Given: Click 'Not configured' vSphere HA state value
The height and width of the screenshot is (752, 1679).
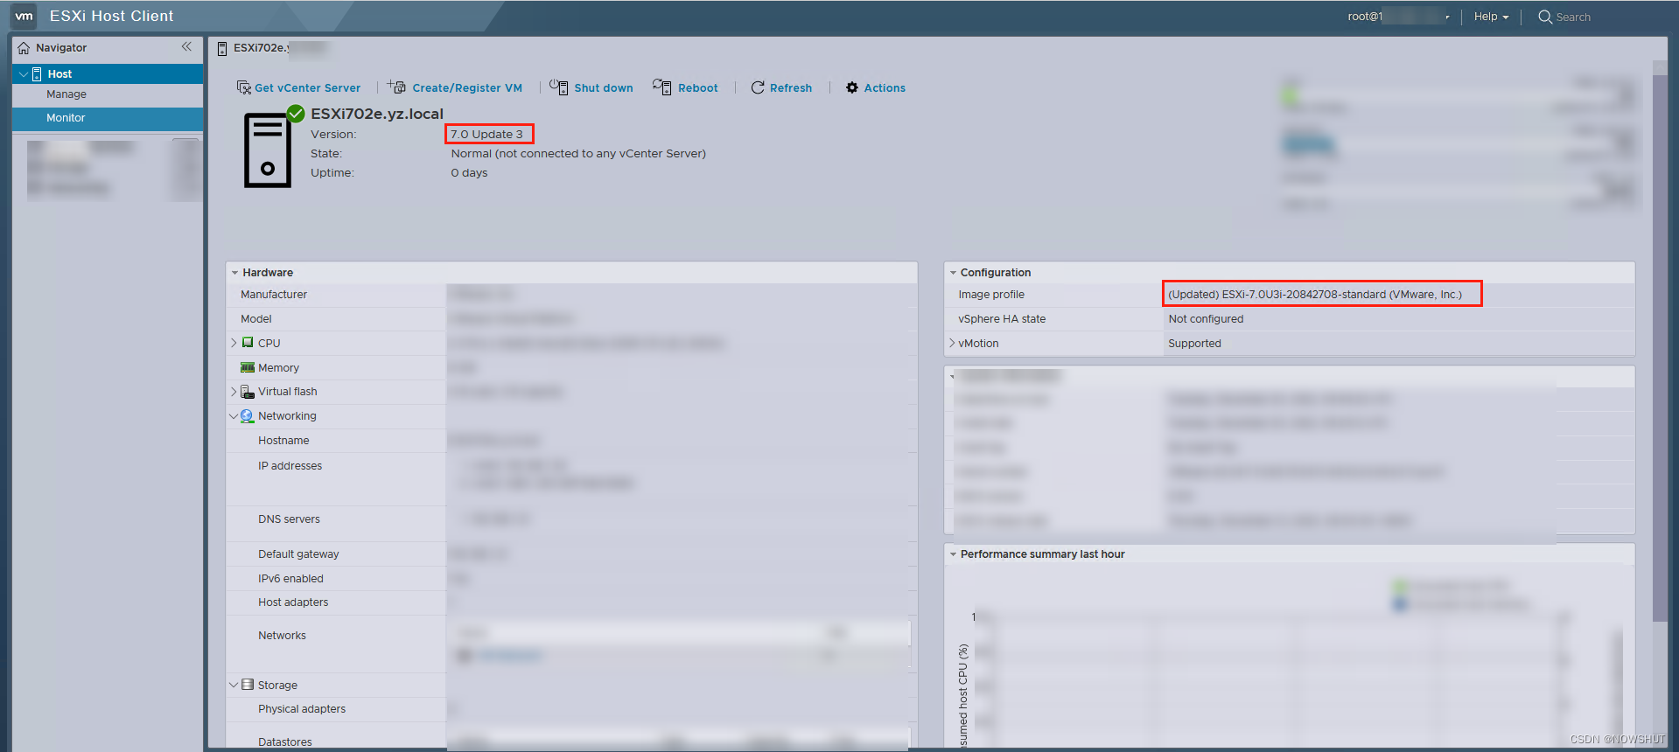Looking at the screenshot, I should tap(1206, 319).
